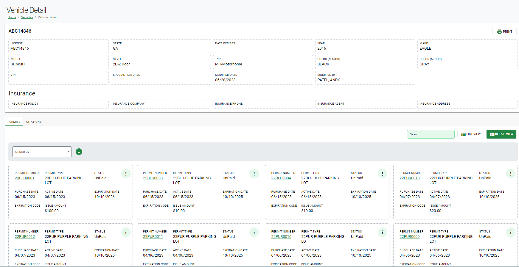Open options menu for permit 22PUR0010

[382, 232]
